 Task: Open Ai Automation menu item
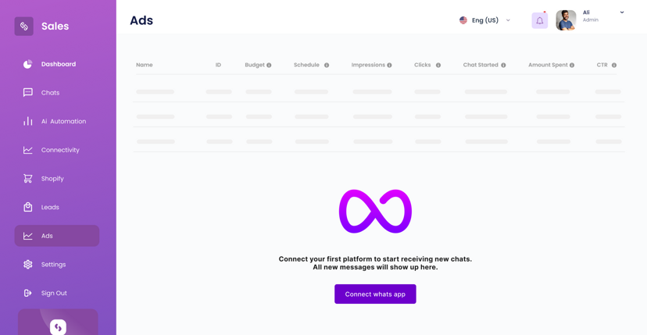coord(63,122)
